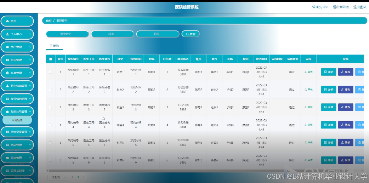
Task: Click 首页 in the breadcrumb bar
Action: click(49, 21)
